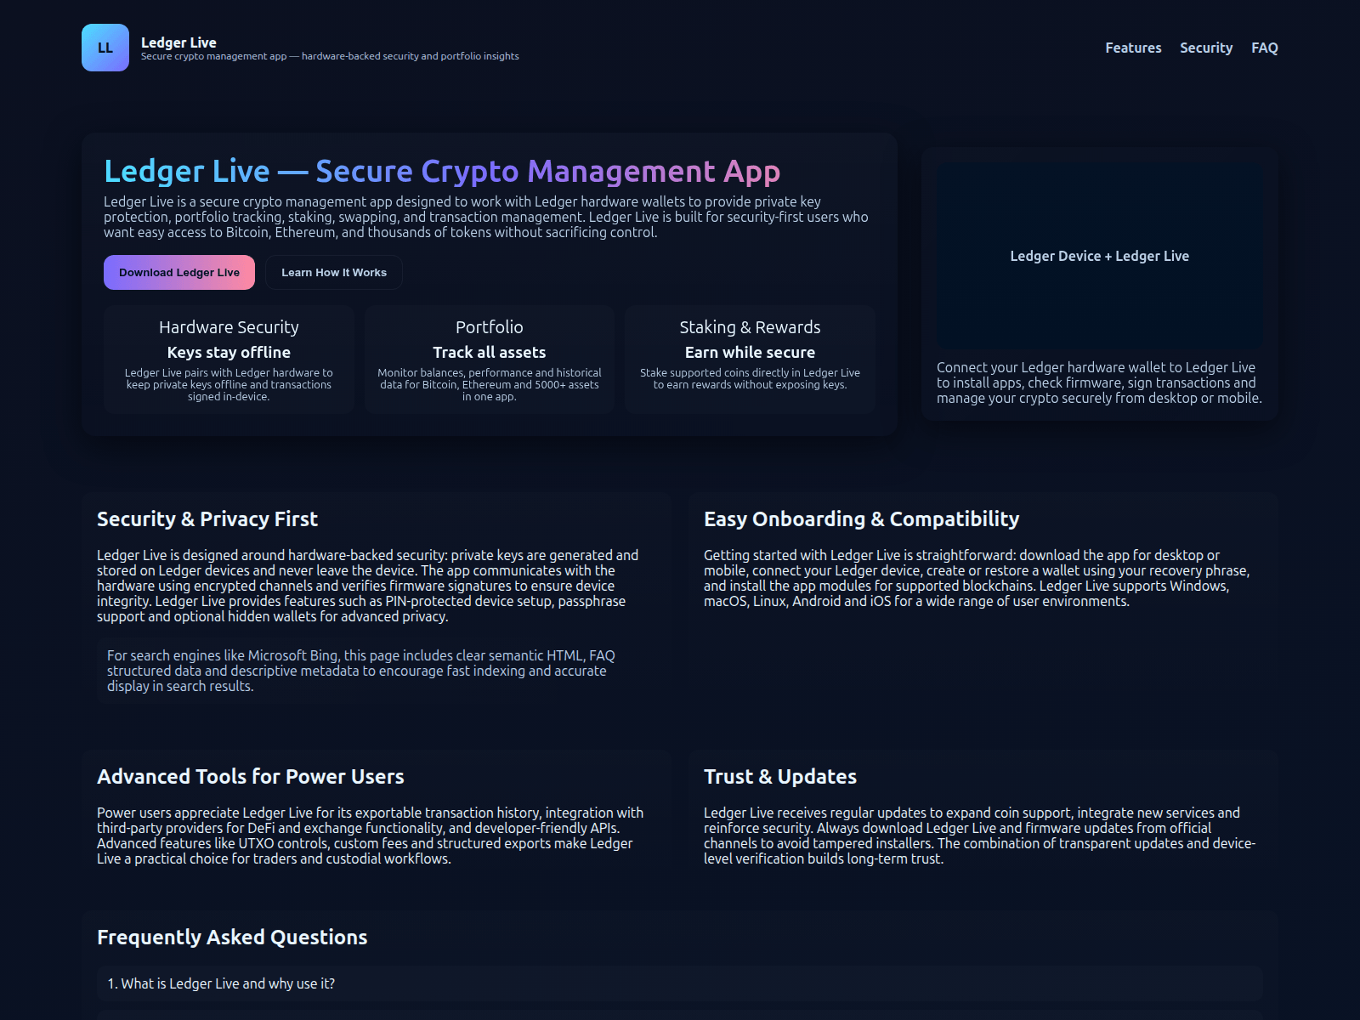The image size is (1360, 1020).
Task: Click the Easy Onboarding & Compatibility heading
Action: [862, 519]
